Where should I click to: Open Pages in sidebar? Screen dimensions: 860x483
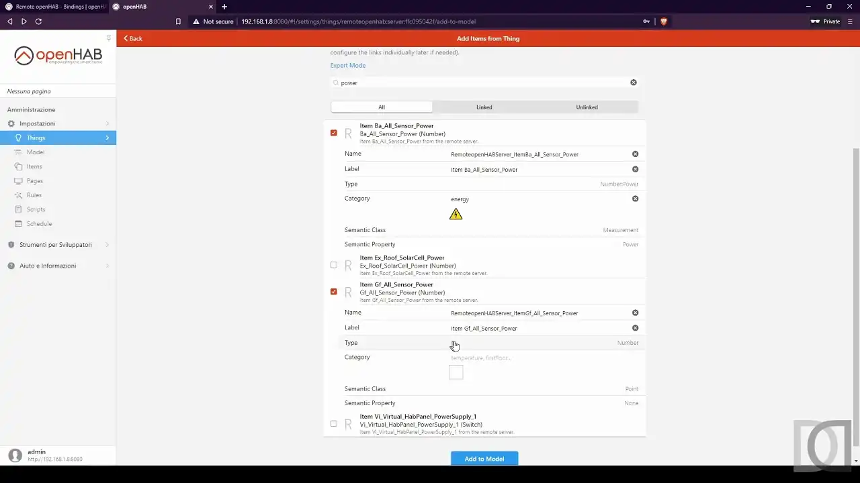pyautogui.click(x=58, y=180)
